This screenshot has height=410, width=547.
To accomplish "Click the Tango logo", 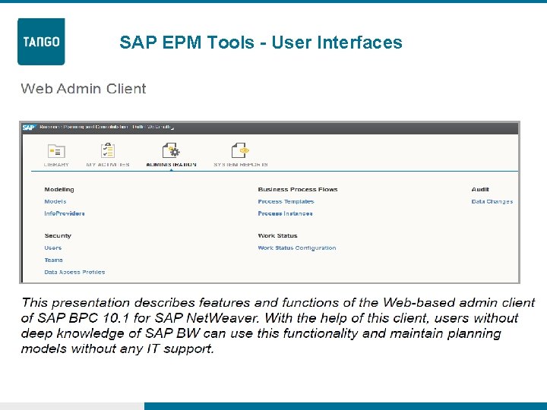I will pos(41,42).
